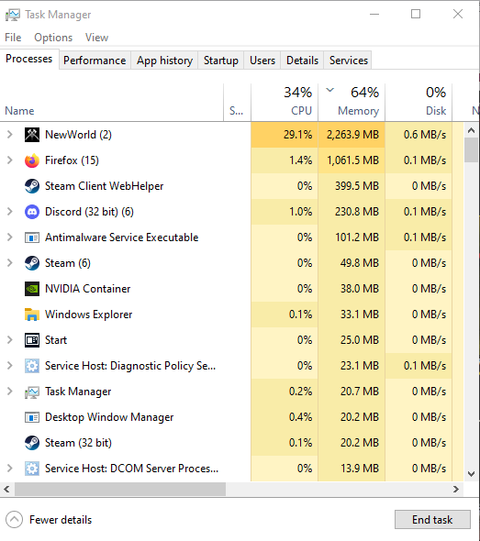Click the 2,263.9 MB memory value
This screenshot has width=480, height=541.
pos(353,135)
